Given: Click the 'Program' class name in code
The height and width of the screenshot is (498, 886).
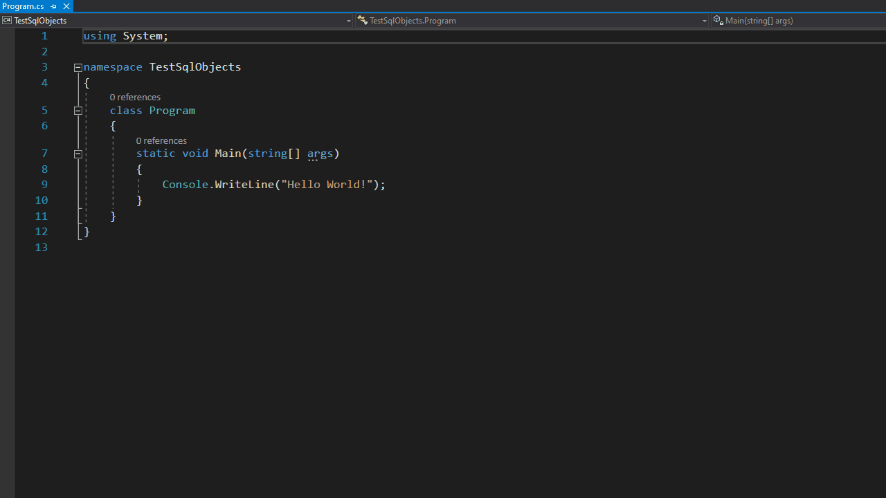Looking at the screenshot, I should click(x=172, y=111).
